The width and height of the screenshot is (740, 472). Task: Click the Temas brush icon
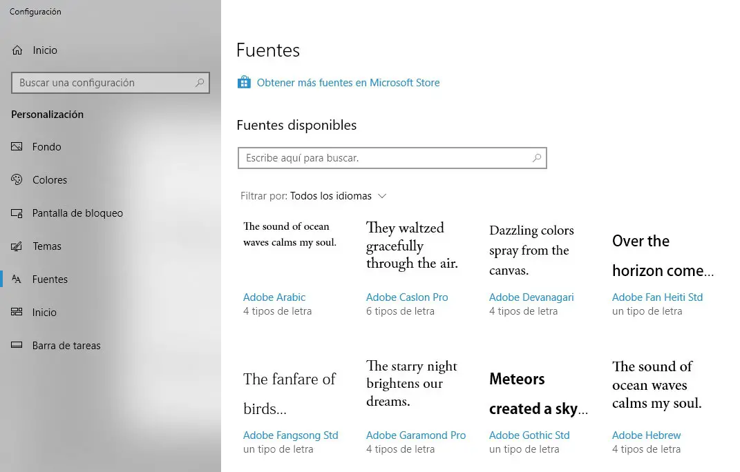[x=17, y=246]
